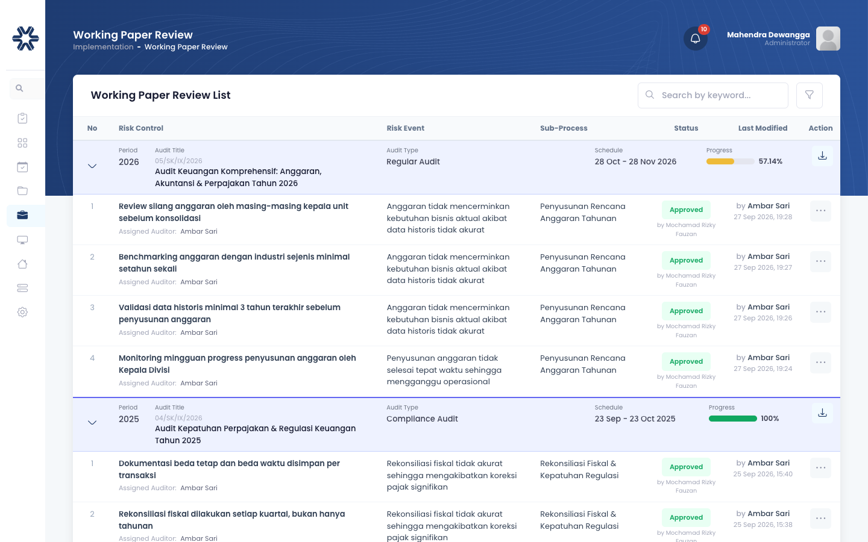Image resolution: width=868 pixels, height=542 pixels.
Task: Open the home sidebar icon
Action: tap(22, 264)
